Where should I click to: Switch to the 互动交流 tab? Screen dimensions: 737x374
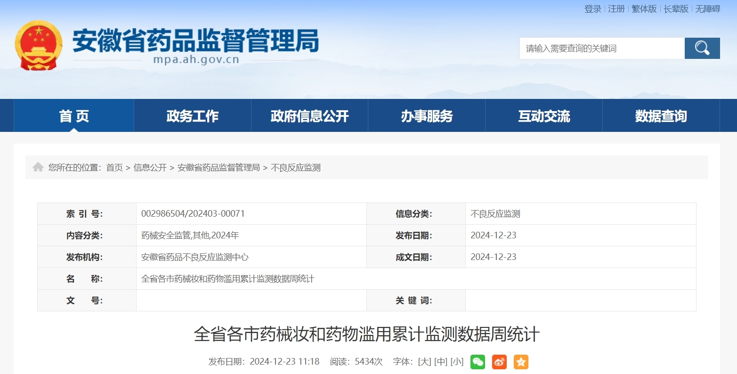pyautogui.click(x=544, y=115)
